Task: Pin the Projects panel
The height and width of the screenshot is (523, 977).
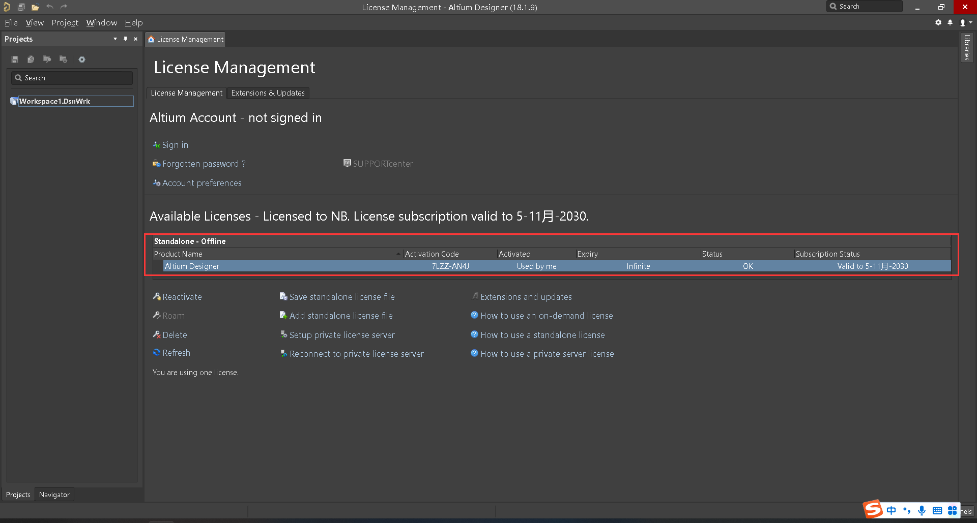Action: pyautogui.click(x=125, y=39)
